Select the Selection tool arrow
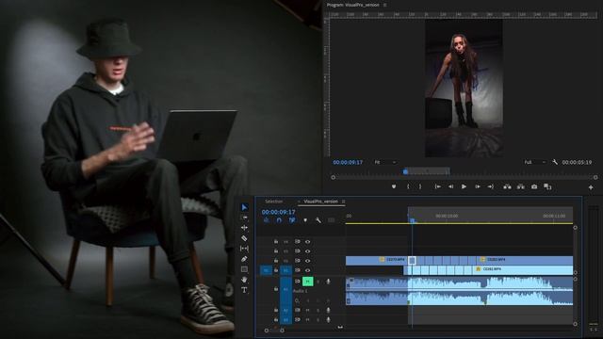This screenshot has height=339, width=603. [245, 207]
